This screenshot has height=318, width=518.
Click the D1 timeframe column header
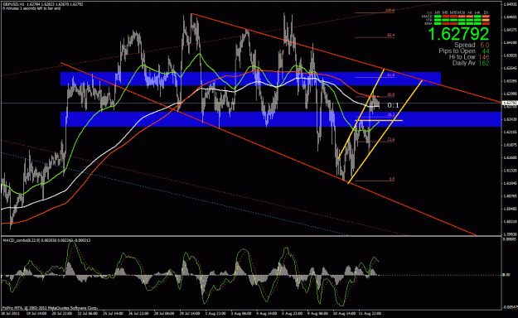coord(486,12)
